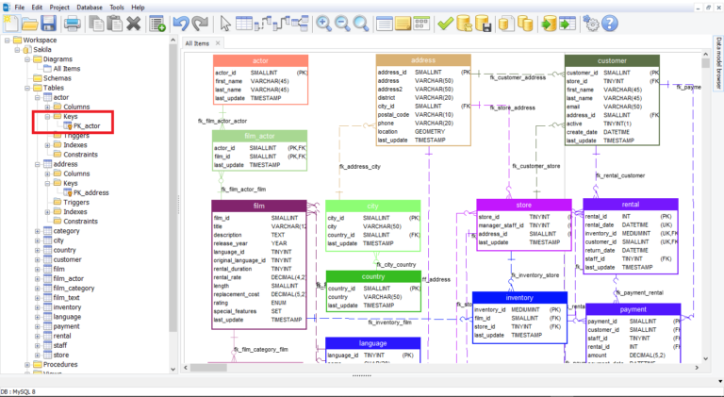The width and height of the screenshot is (724, 397).
Task: Select the pointer arrow tool
Action: click(x=226, y=23)
